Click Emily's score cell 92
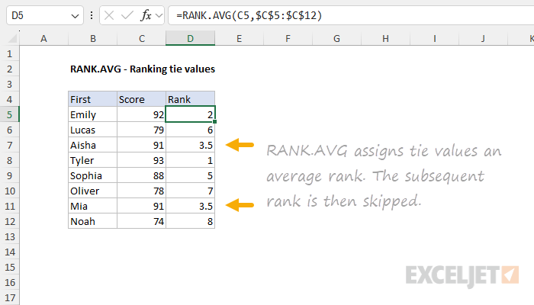This screenshot has height=305, width=534. click(142, 114)
